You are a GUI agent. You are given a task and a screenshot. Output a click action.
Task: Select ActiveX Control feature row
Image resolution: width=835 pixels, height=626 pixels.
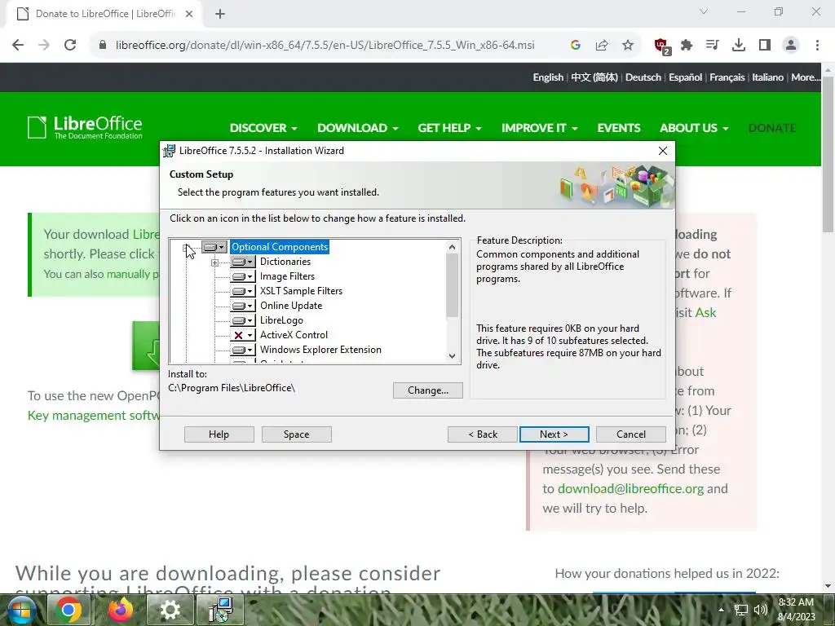[294, 335]
